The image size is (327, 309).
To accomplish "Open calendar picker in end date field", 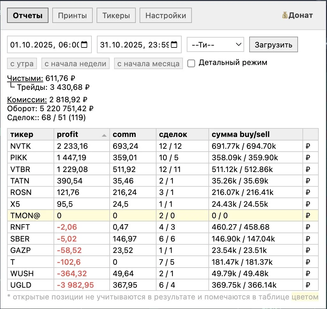I will click(x=174, y=45).
